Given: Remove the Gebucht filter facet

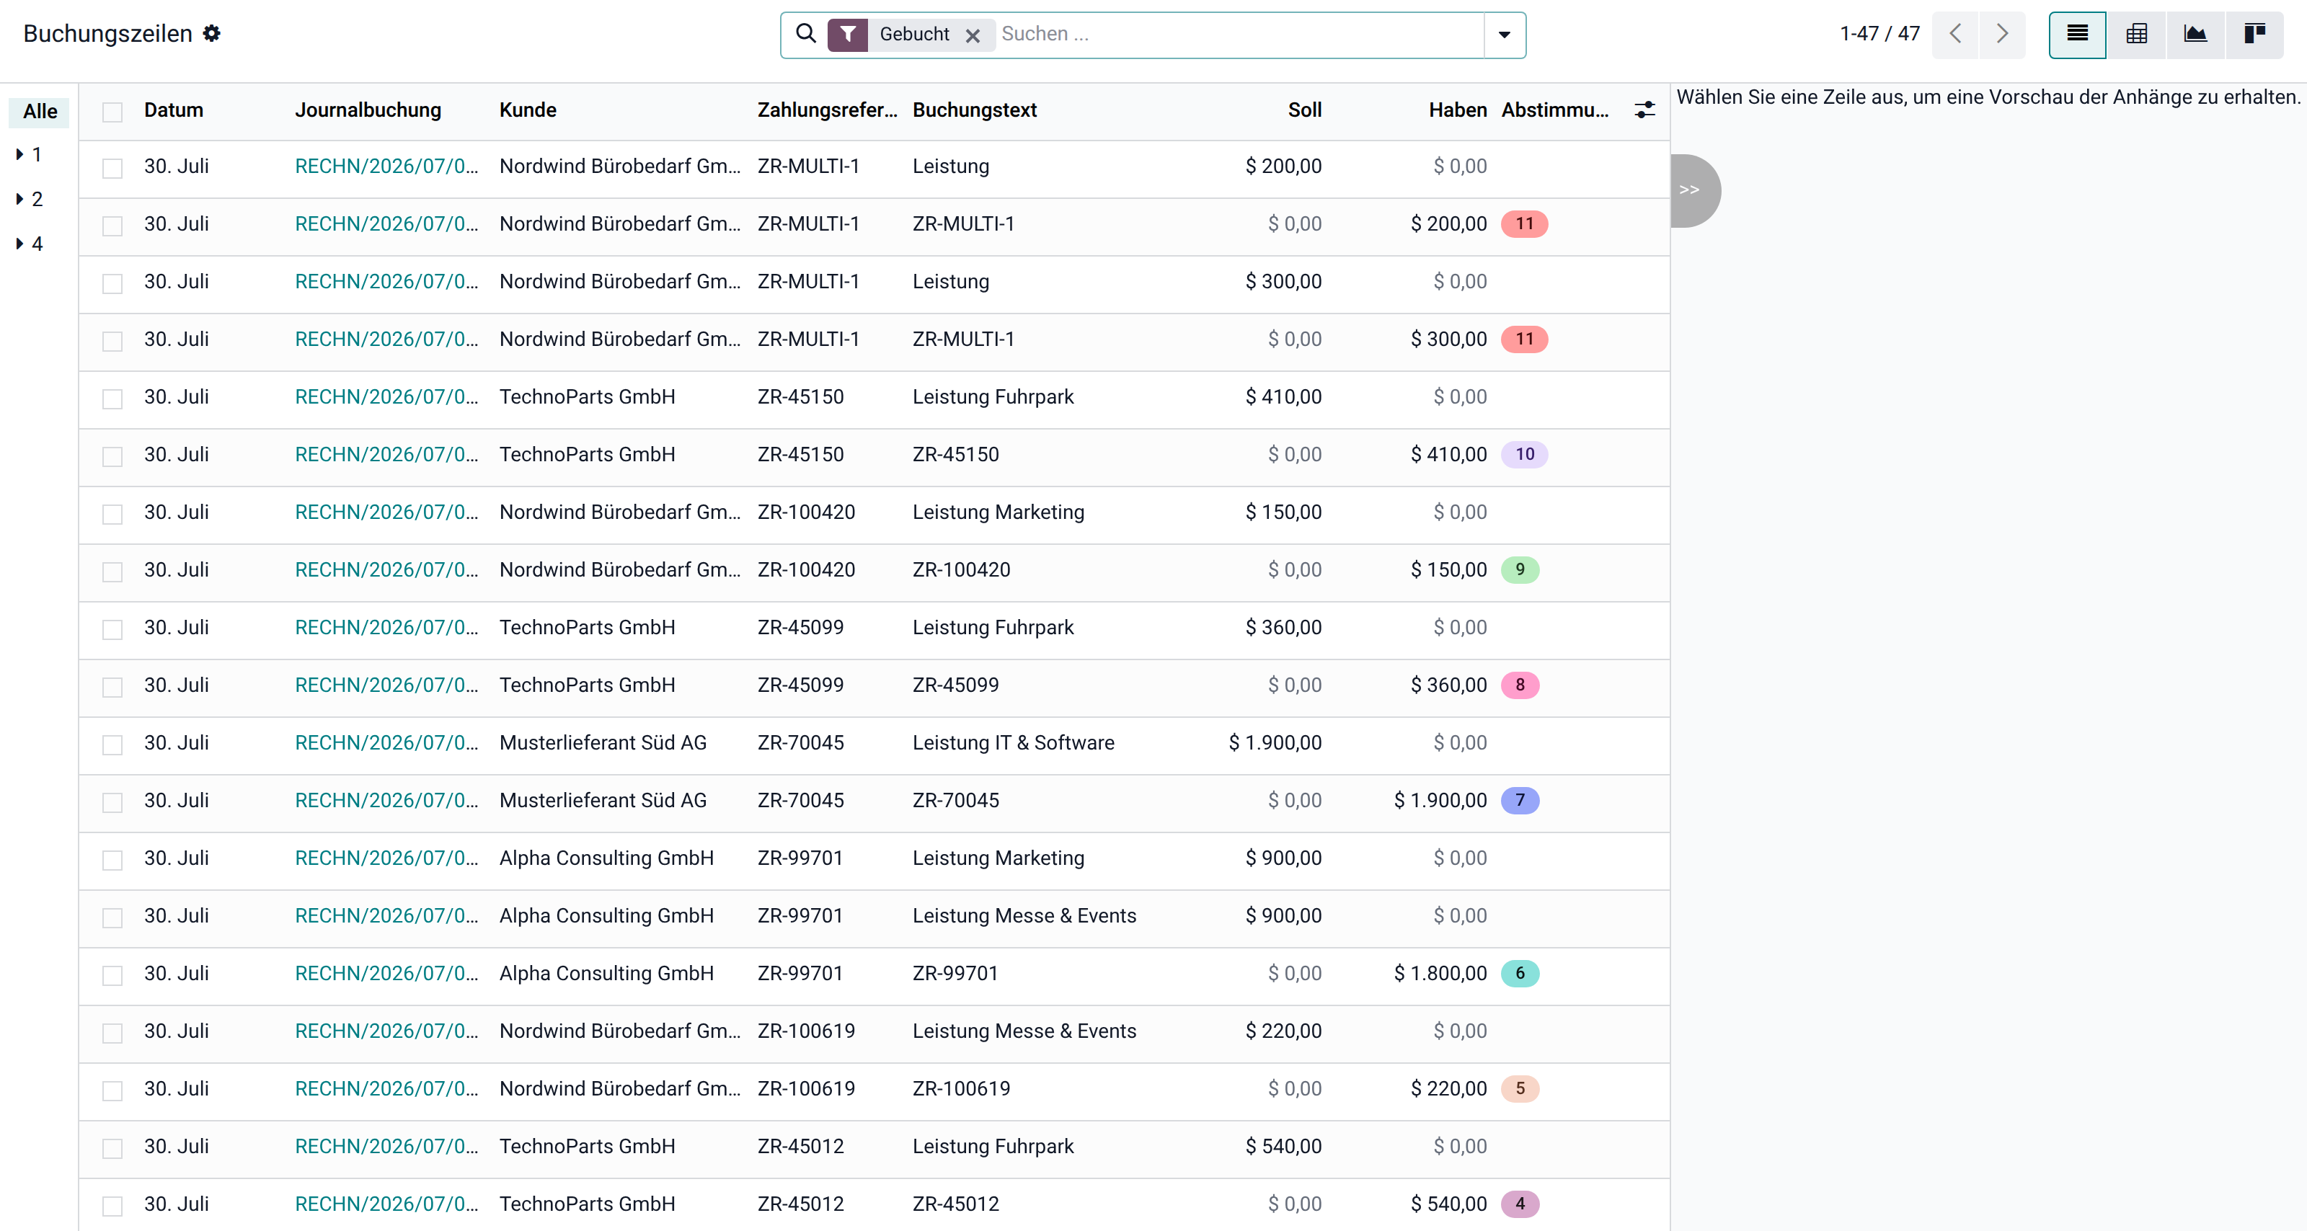Looking at the screenshot, I should tap(973, 36).
